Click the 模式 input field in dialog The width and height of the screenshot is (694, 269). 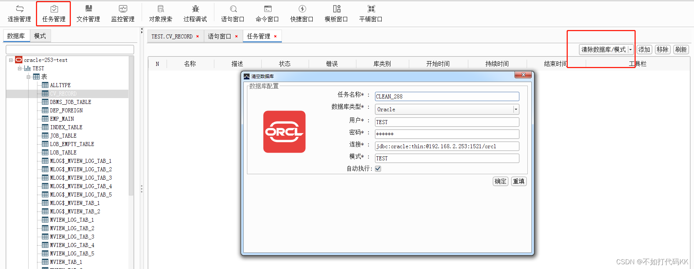(447, 158)
